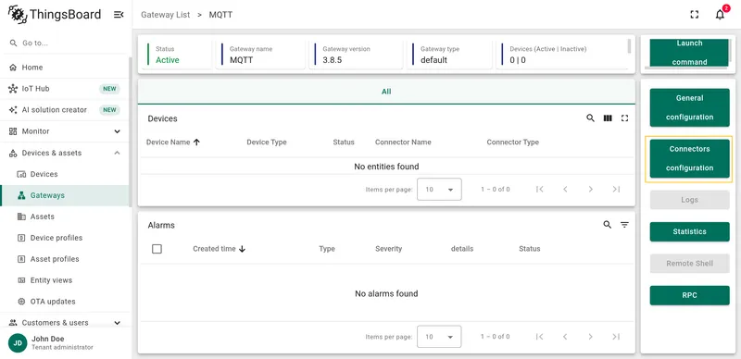Expand the Customers & users chevron

tap(118, 323)
